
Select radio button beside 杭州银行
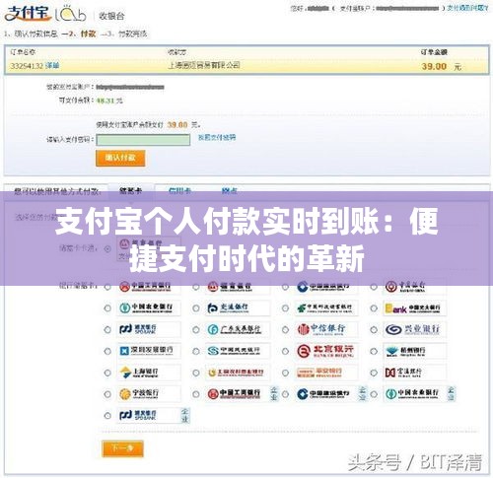[374, 351]
